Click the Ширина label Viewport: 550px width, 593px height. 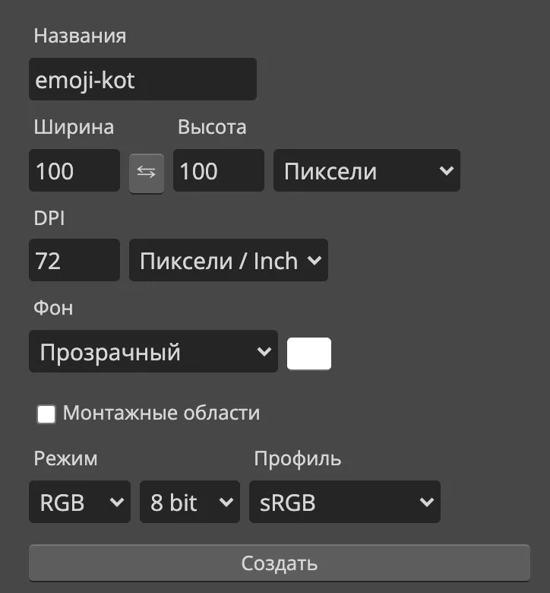tap(74, 127)
